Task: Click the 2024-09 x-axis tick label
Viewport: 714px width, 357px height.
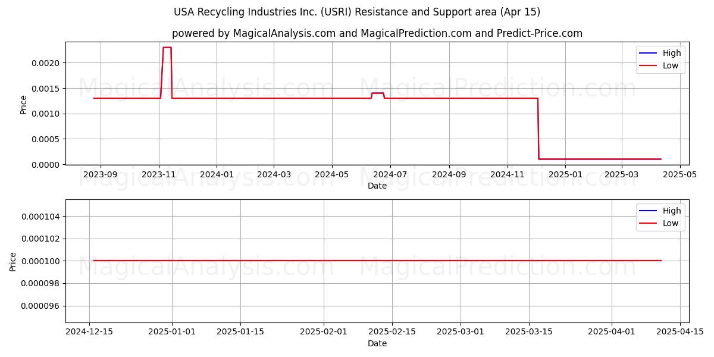Action: point(449,175)
